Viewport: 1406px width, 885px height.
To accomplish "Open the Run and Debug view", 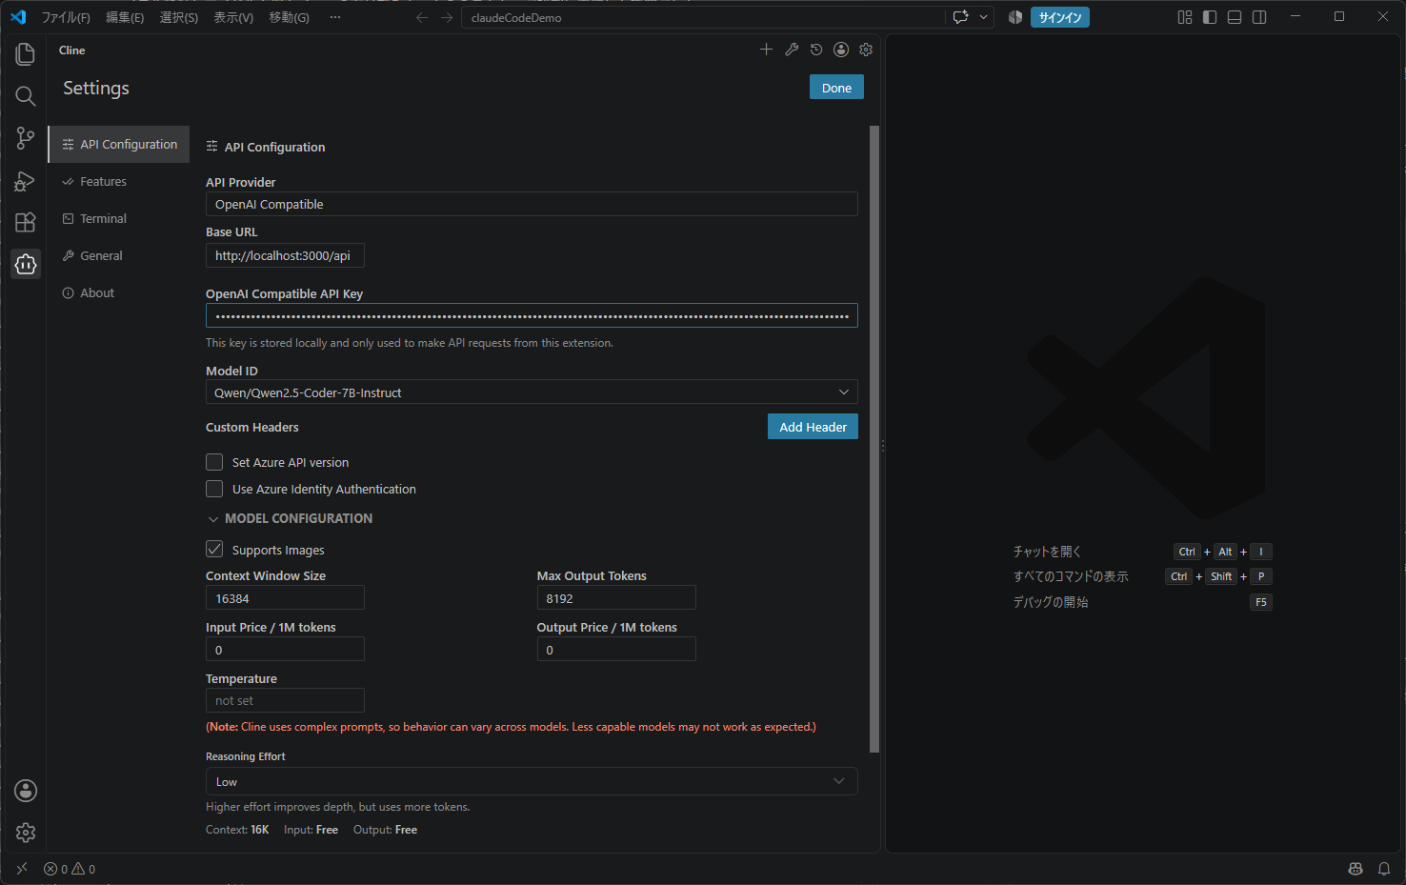I will point(26,180).
